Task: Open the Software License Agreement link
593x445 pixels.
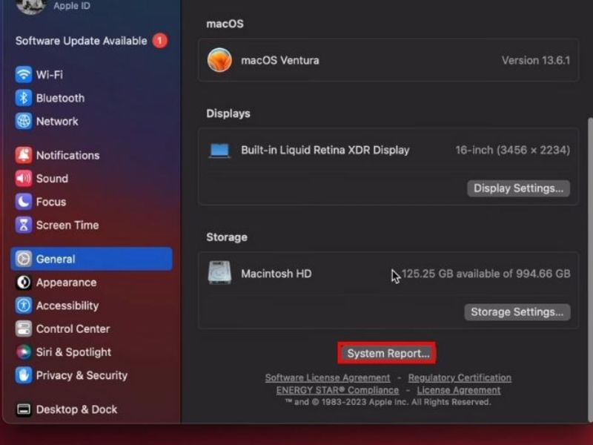Action: point(328,378)
